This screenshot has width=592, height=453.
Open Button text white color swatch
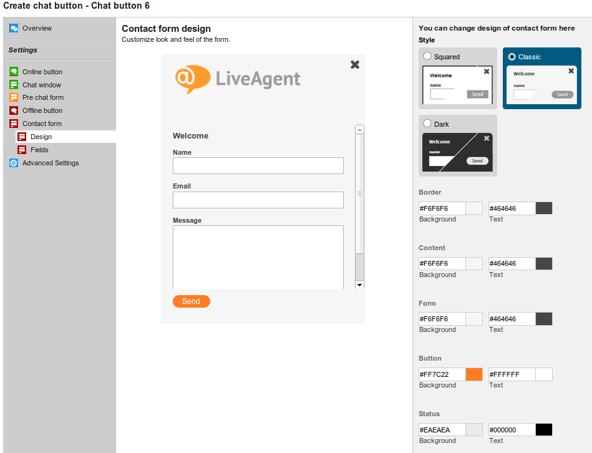(544, 374)
